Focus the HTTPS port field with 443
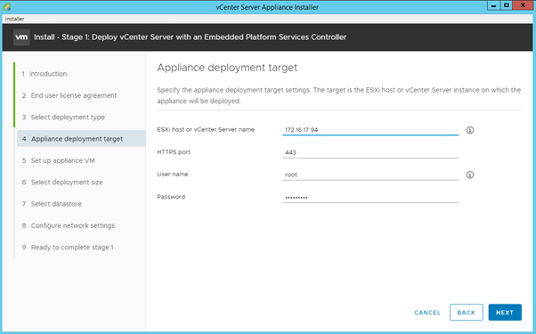 tap(370, 152)
